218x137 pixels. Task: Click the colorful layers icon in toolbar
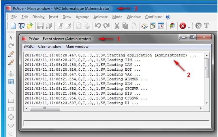(x=172, y=26)
